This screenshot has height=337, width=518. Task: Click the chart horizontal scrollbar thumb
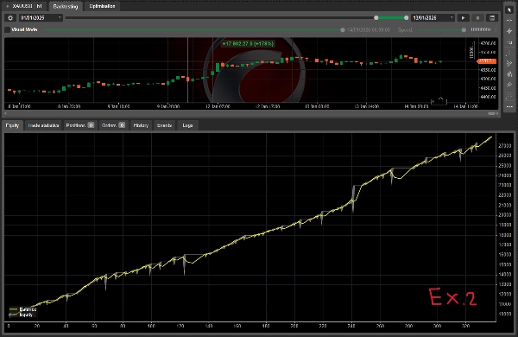click(491, 114)
